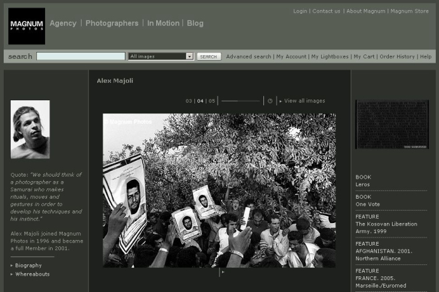Open Advanced search
Screen dimensions: 439x292
point(248,56)
